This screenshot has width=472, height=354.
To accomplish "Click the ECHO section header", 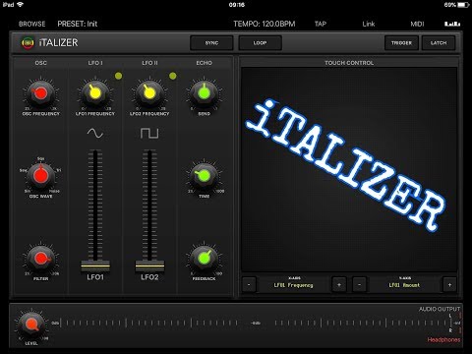I will click(204, 63).
